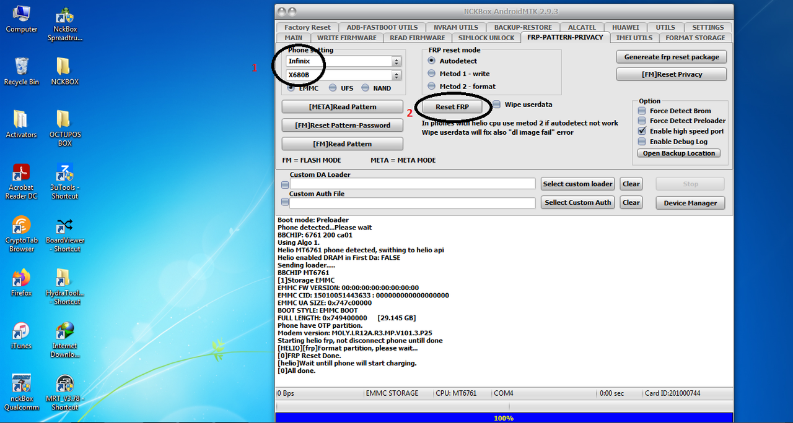The image size is (793, 423).
Task: Toggle Custom DA Loader checkbox
Action: pyautogui.click(x=285, y=184)
